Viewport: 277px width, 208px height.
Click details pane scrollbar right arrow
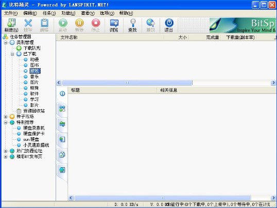coord(273,198)
